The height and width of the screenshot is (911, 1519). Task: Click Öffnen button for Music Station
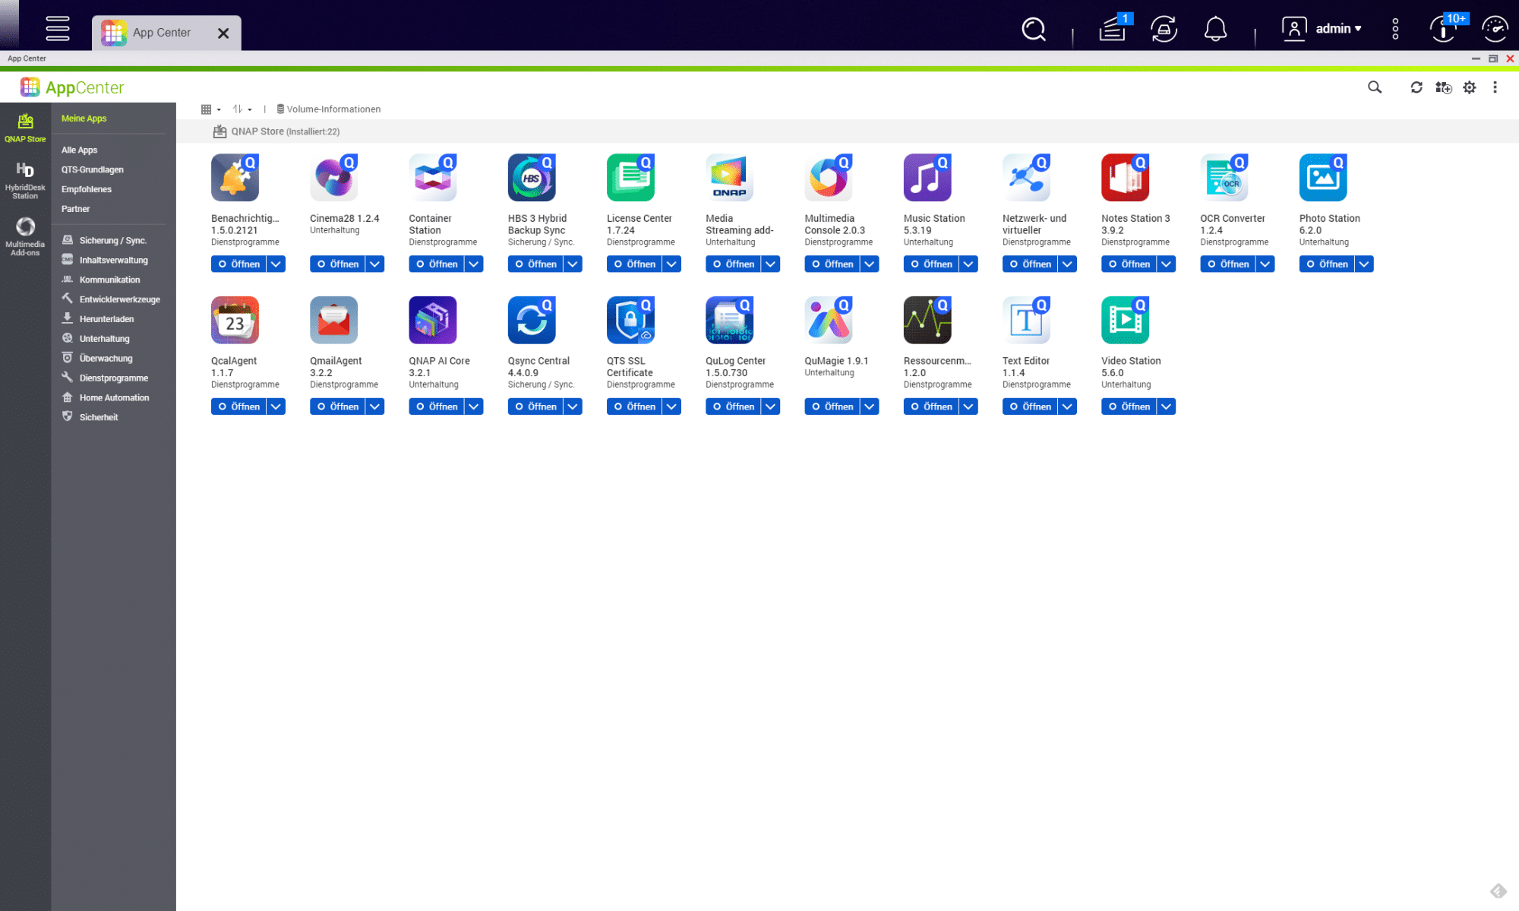tap(930, 264)
